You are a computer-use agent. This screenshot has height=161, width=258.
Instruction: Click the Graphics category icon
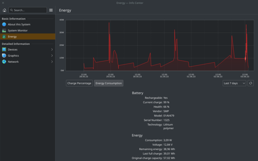point(4,56)
